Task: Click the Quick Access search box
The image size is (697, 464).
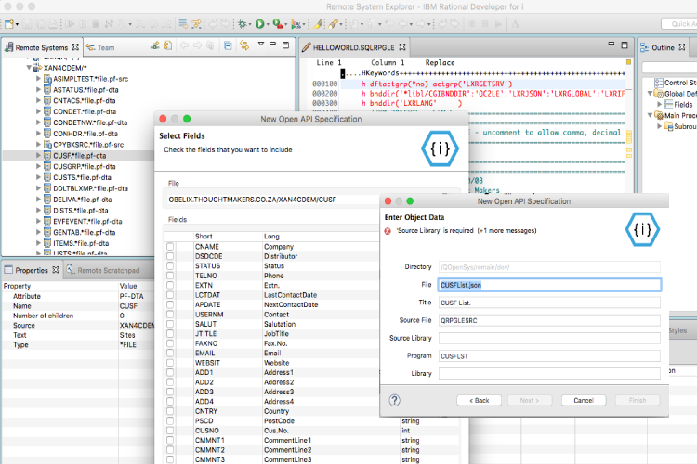Action: [x=678, y=24]
